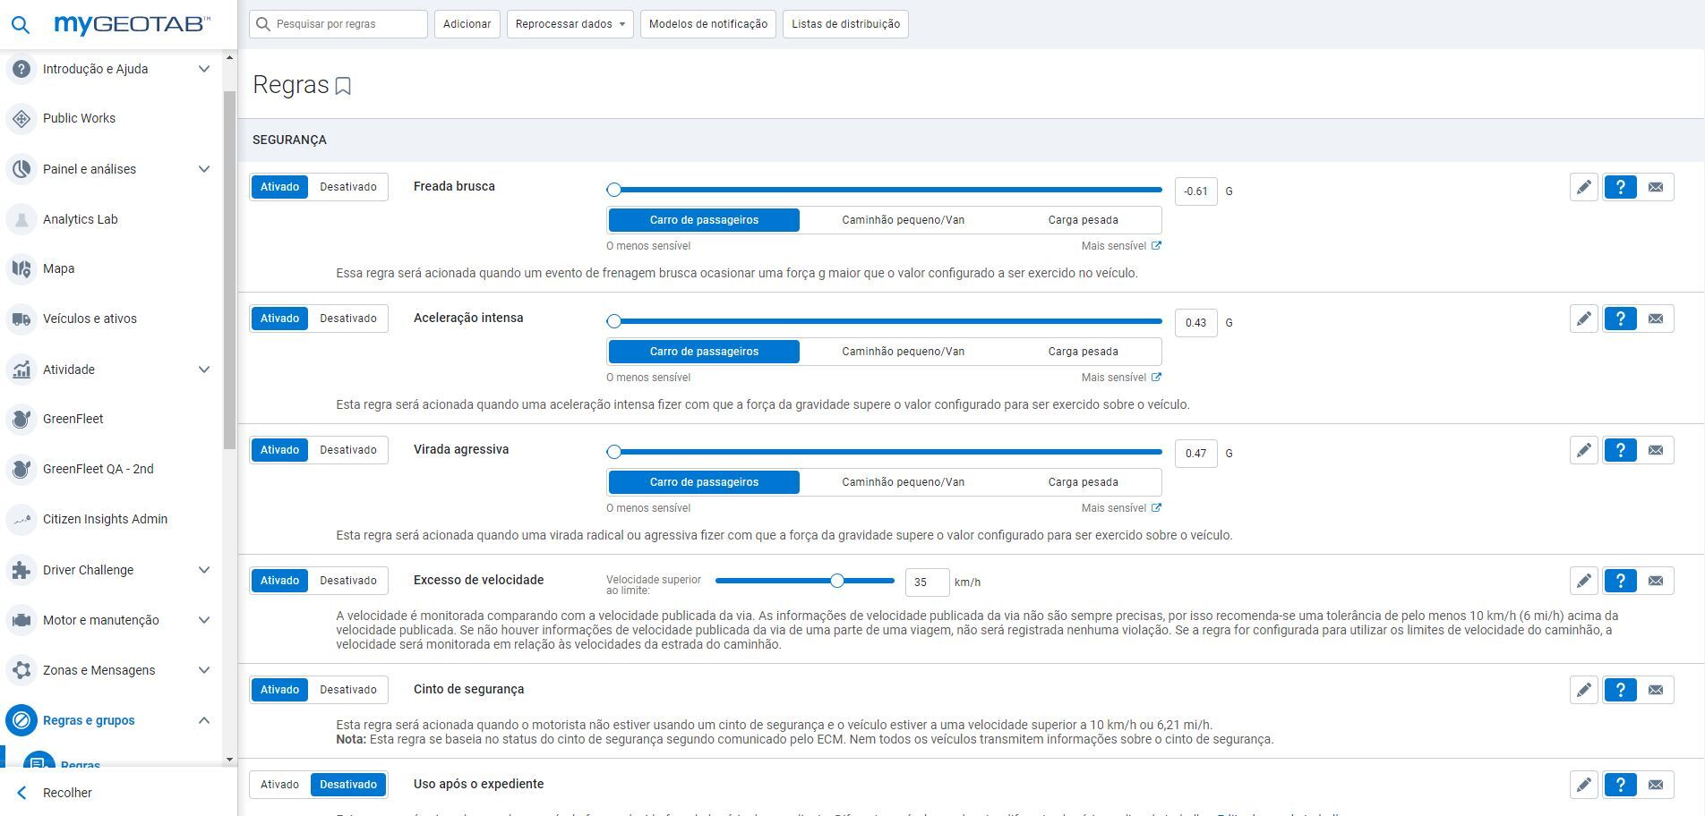Edit the Freada brusca rule with the pencil icon

[1583, 187]
